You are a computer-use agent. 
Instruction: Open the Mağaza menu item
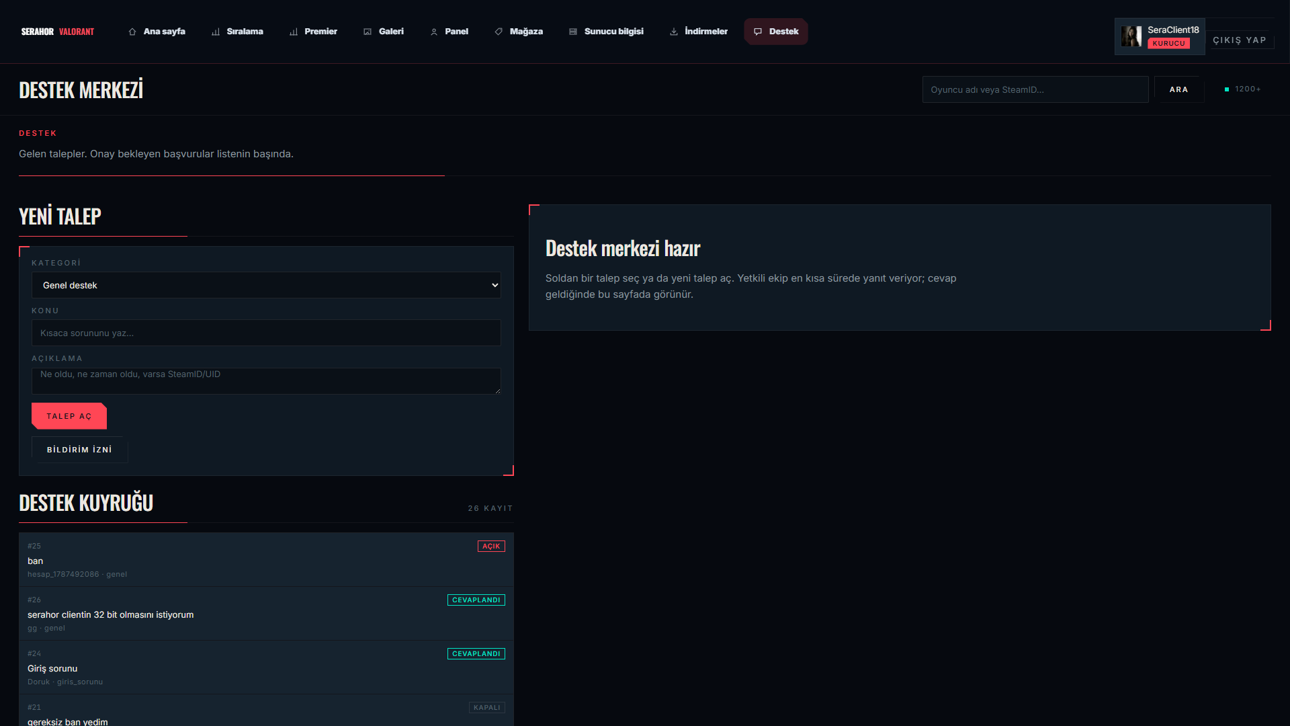pyautogui.click(x=519, y=32)
